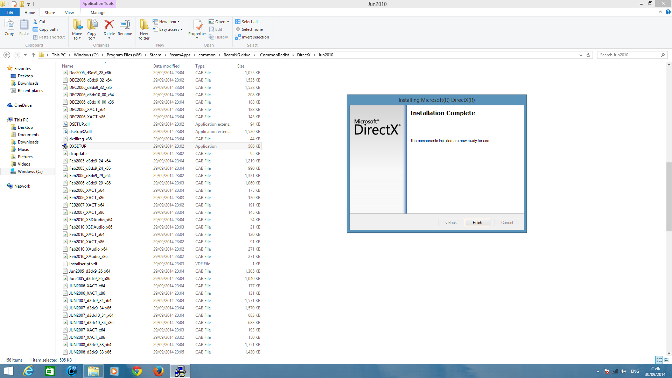
Task: Click Copy path in the ribbon
Action: 45,29
